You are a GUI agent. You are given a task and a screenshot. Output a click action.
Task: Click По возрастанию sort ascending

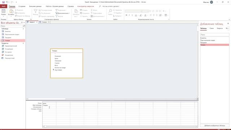click(x=45, y=10)
